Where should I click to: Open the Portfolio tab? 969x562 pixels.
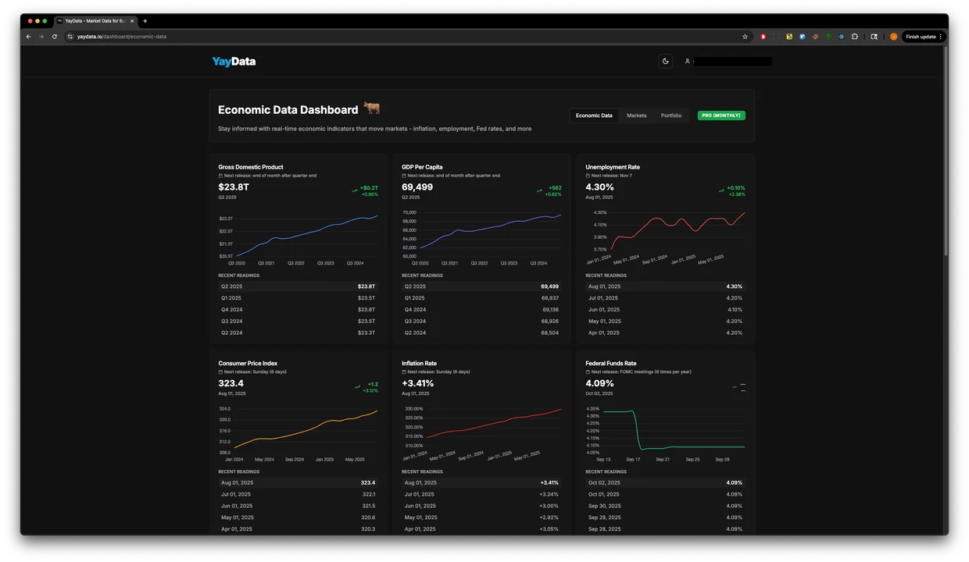pyautogui.click(x=670, y=116)
